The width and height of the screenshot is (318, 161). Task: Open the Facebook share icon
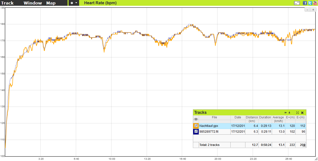coord(305,3)
